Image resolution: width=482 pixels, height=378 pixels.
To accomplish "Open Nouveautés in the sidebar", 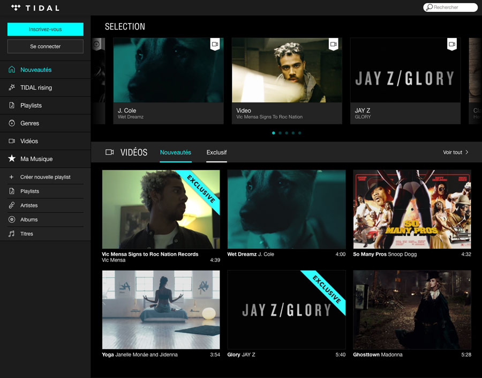I will click(45, 70).
